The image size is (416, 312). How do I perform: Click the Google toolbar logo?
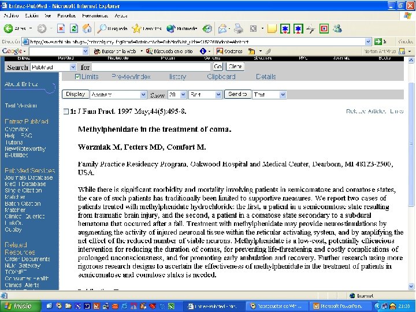12,51
